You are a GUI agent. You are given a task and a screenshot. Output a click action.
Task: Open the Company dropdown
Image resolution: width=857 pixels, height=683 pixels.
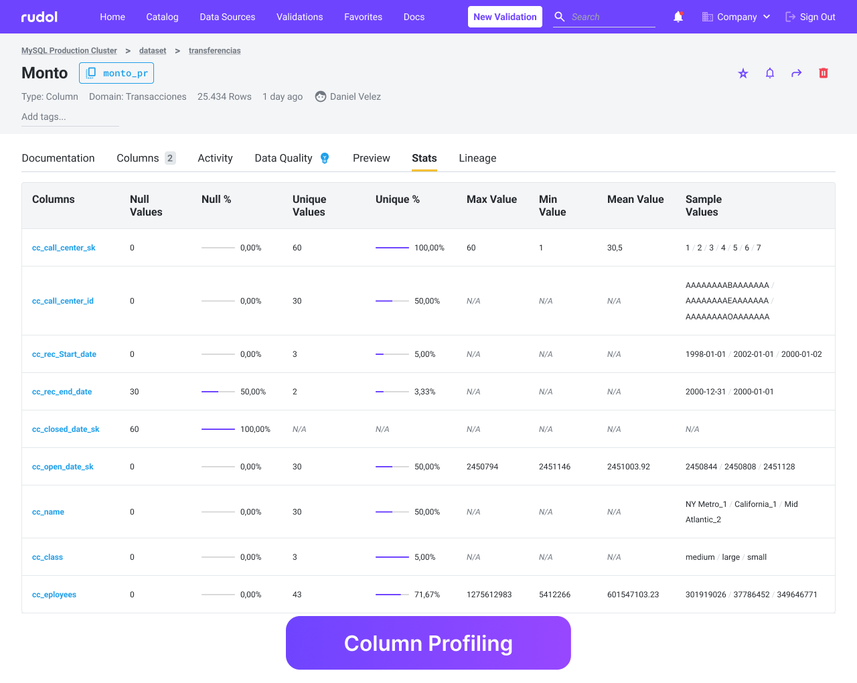[x=736, y=17]
